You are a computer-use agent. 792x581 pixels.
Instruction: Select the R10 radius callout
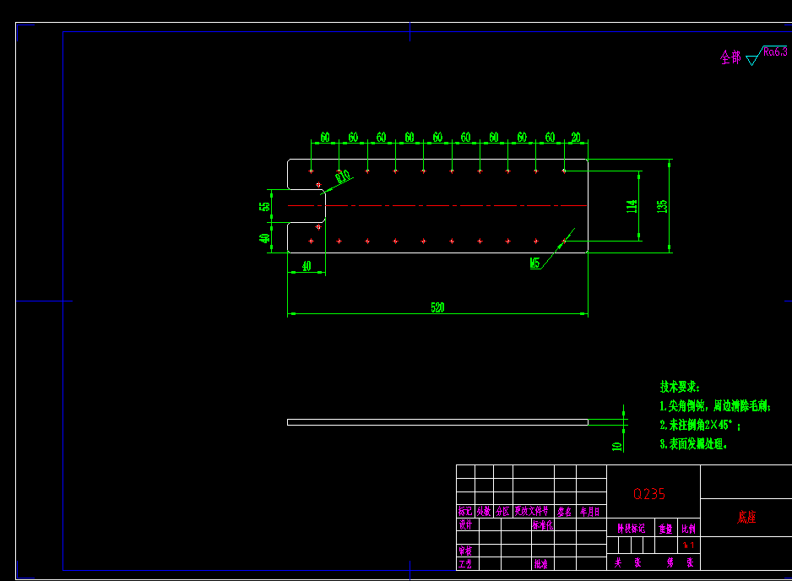(x=343, y=176)
